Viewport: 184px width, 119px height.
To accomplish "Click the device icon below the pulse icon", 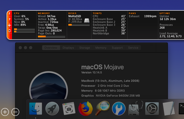I will click(x=10, y=31).
